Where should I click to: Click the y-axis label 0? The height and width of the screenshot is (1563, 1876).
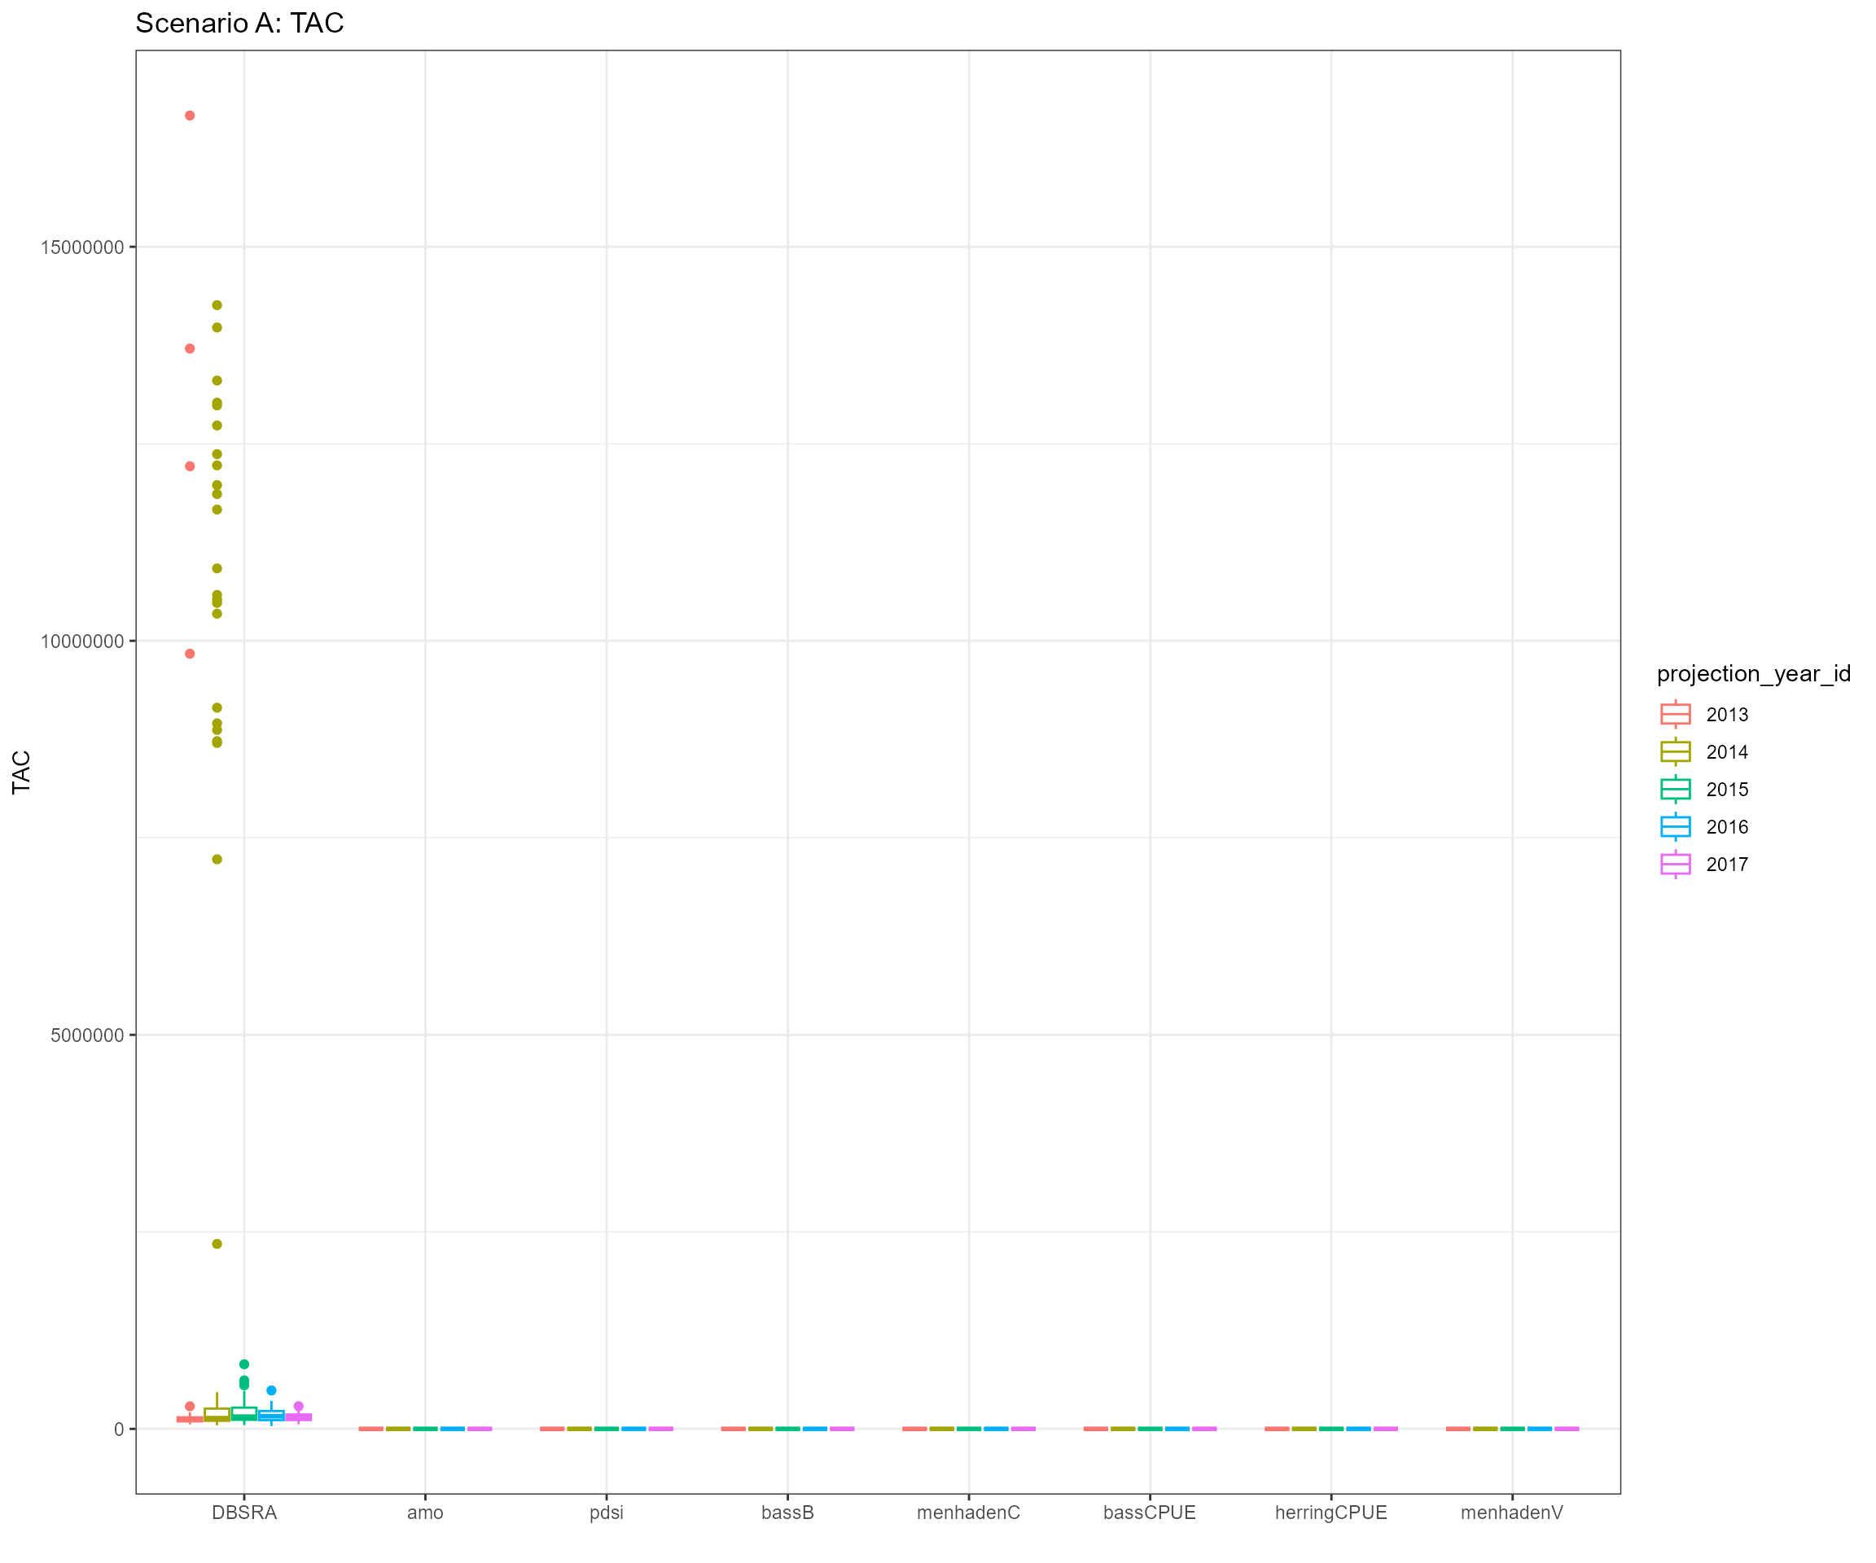point(119,1429)
